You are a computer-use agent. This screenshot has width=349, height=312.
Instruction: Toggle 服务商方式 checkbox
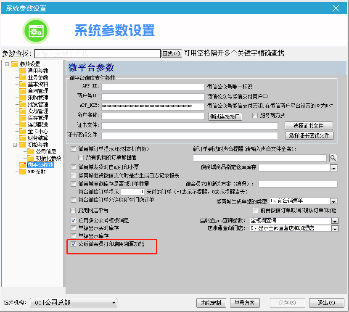point(255,115)
